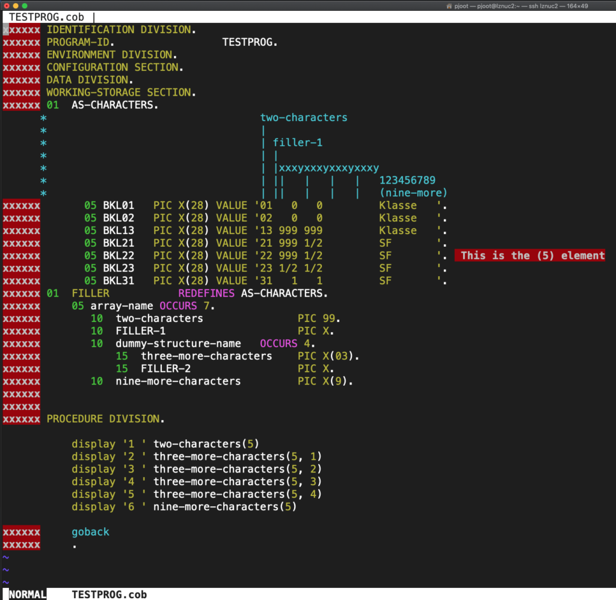Click the 'IDENTIFICATION DIVISION.' line

point(121,30)
